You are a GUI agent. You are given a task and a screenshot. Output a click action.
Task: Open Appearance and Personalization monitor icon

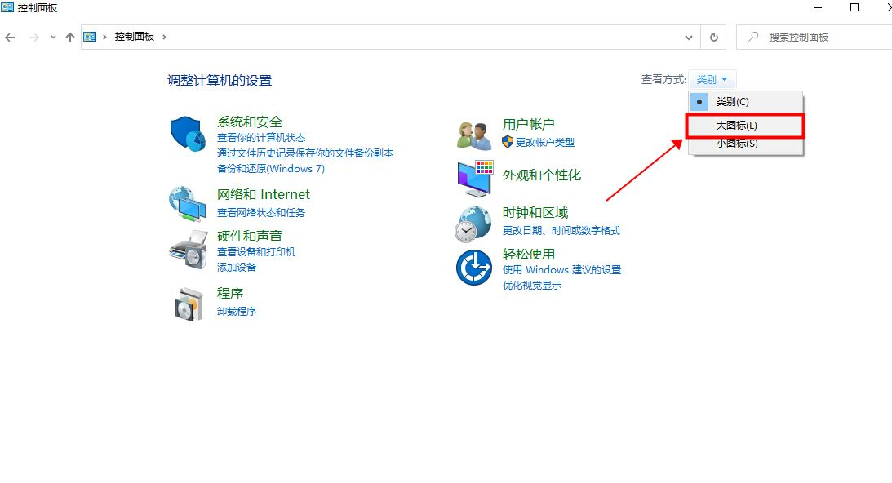474,178
